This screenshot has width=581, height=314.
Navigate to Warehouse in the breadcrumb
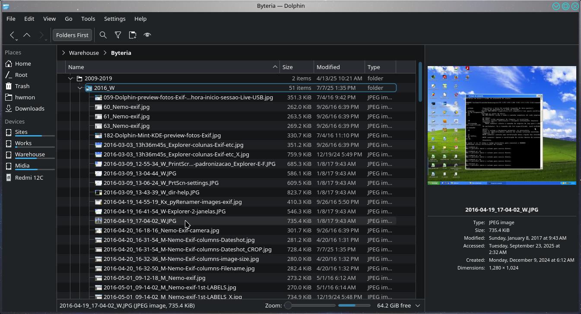(84, 53)
